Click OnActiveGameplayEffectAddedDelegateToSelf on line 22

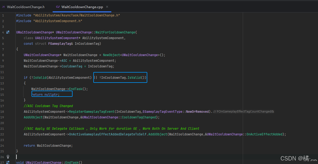108,134
